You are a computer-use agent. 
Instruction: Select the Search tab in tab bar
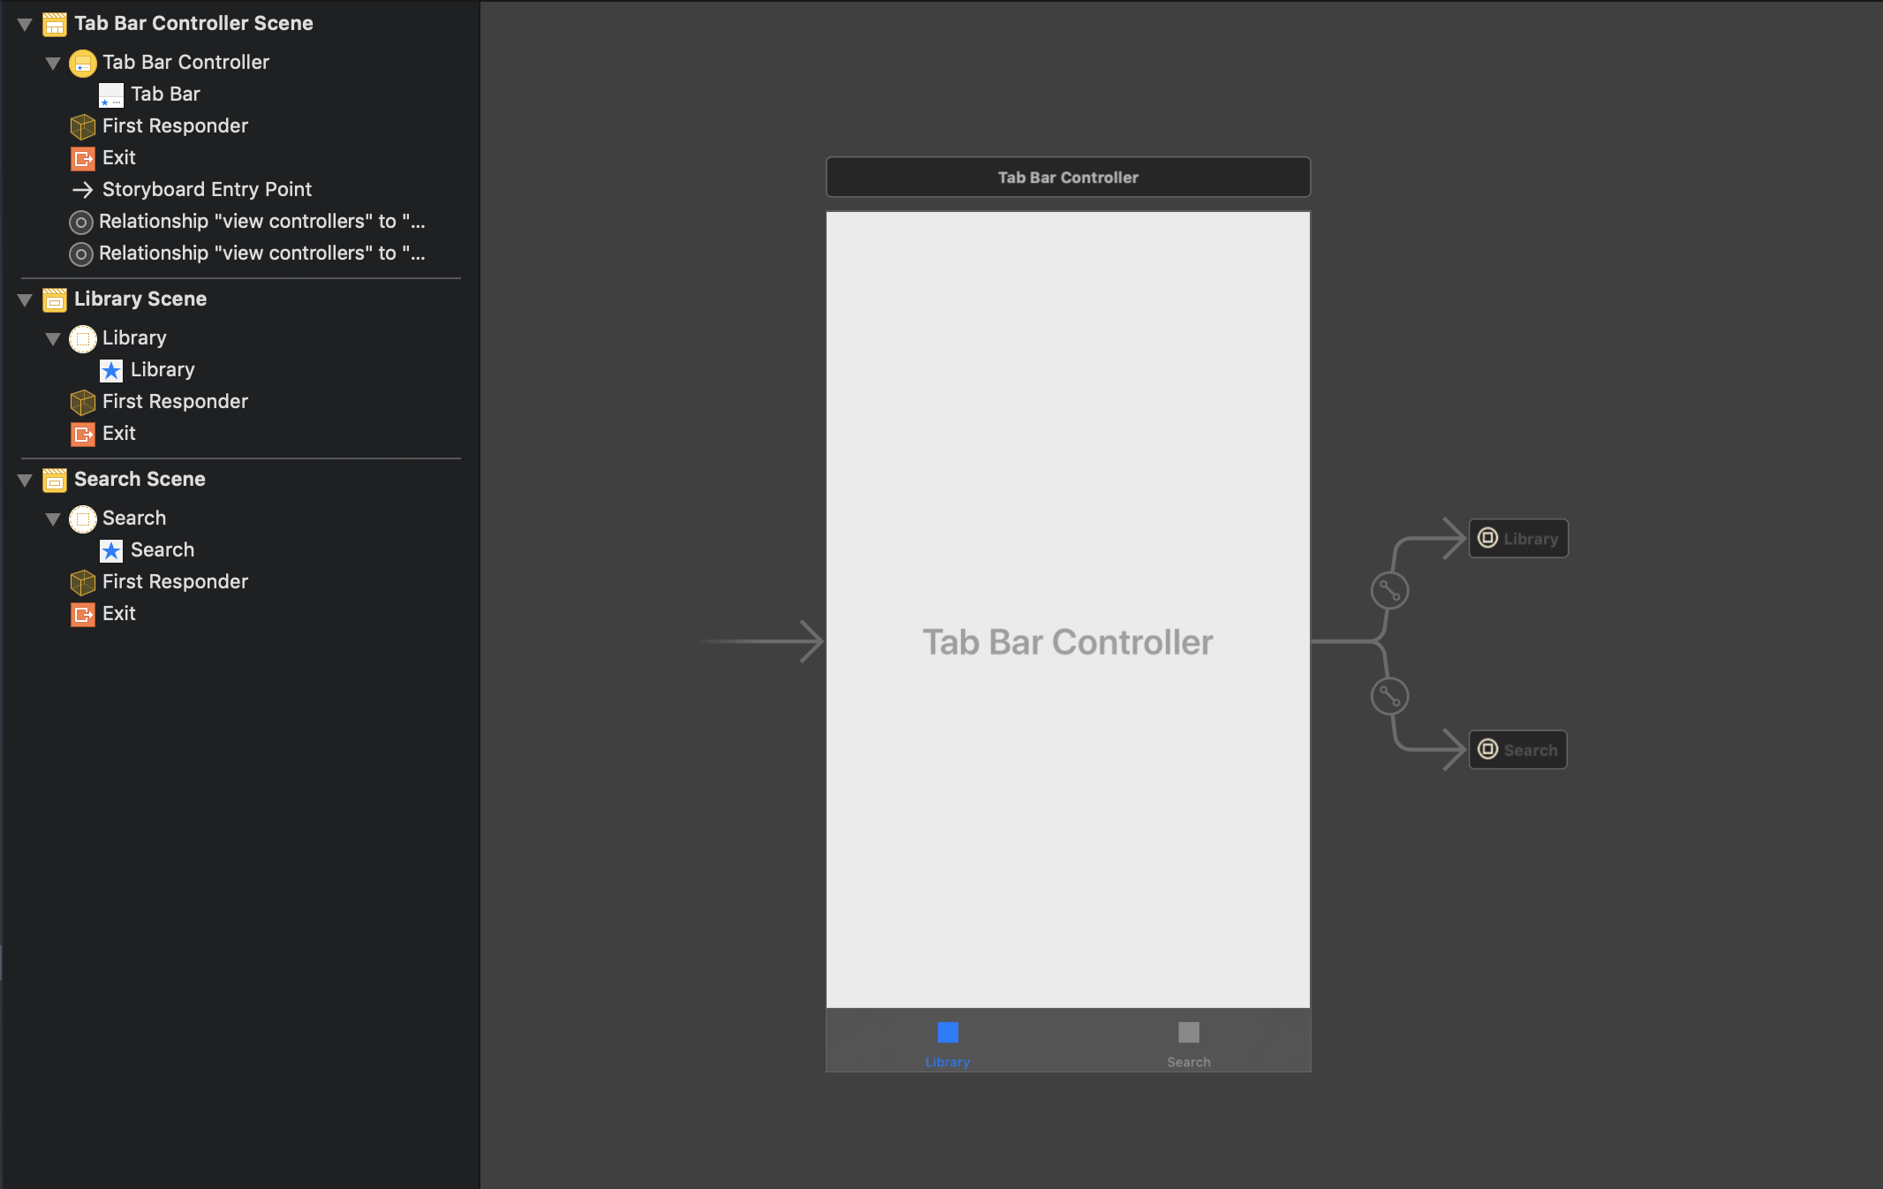point(1187,1044)
